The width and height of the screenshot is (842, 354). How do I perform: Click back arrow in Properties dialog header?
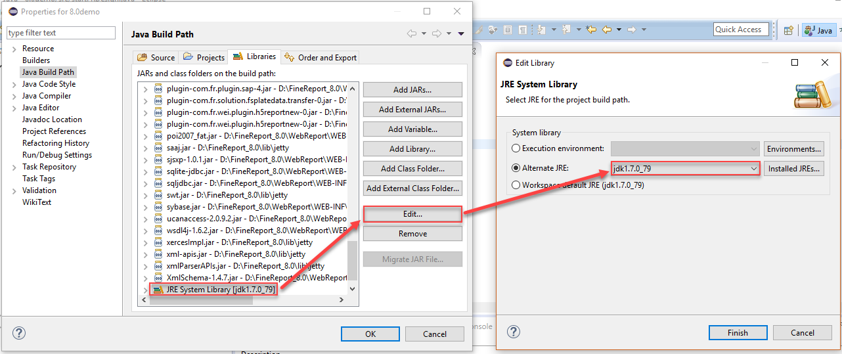[411, 33]
